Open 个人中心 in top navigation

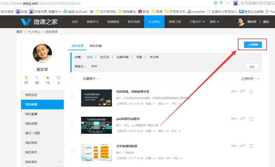point(154,22)
